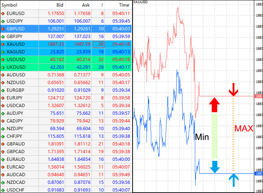The height and width of the screenshot is (193, 263).
Task: Click the small red down arrow above MAX
Action: [233, 90]
